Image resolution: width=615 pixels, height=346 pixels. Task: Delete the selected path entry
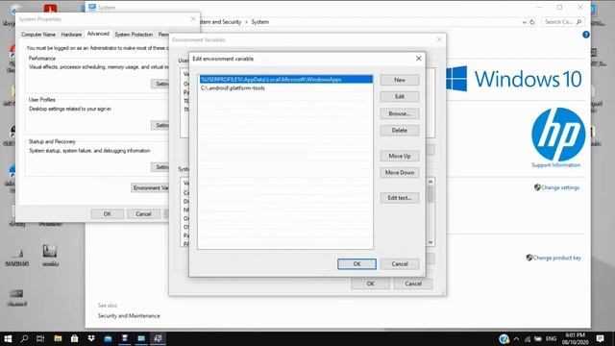pos(400,131)
